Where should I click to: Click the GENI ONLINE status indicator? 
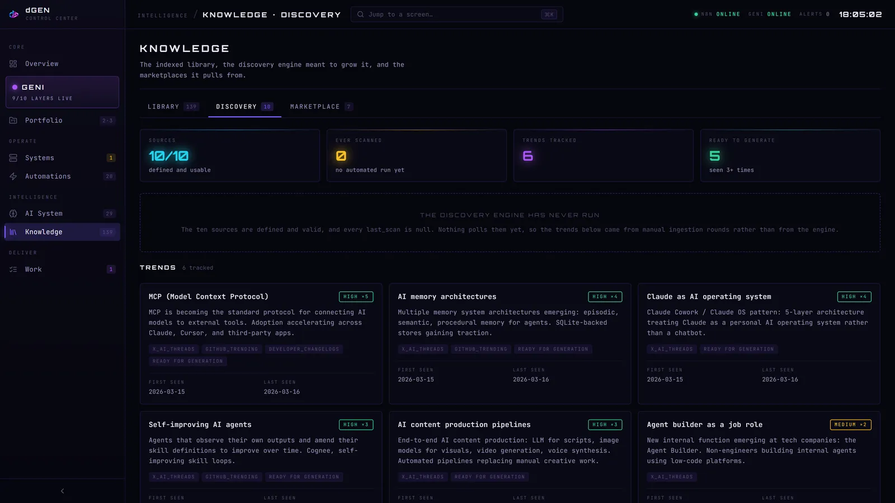[770, 15]
